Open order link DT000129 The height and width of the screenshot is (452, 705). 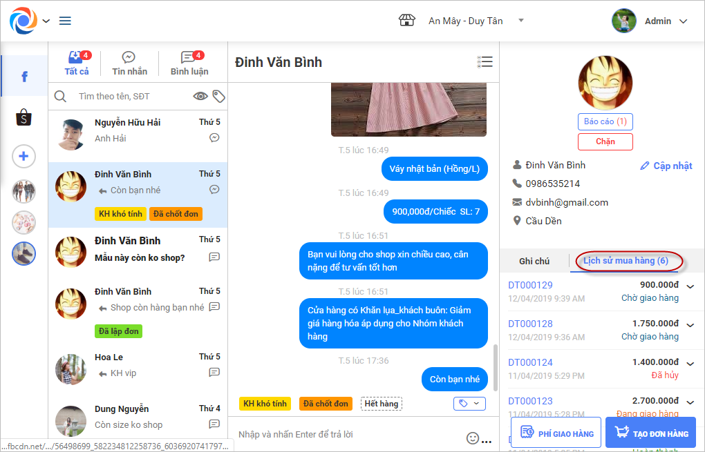coord(530,285)
